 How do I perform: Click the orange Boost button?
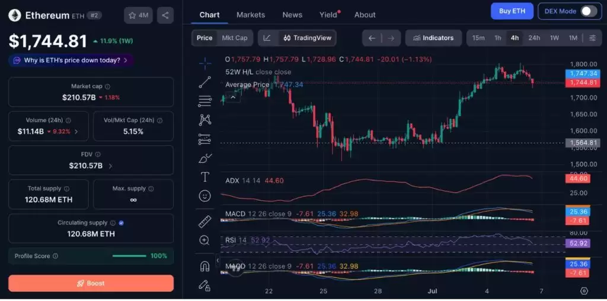click(91, 284)
